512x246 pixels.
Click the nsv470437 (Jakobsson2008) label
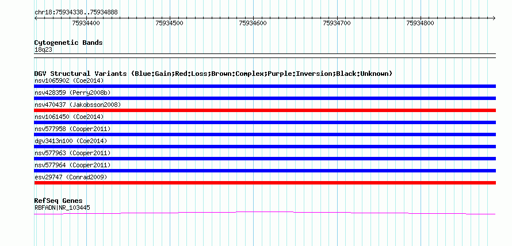click(78, 105)
